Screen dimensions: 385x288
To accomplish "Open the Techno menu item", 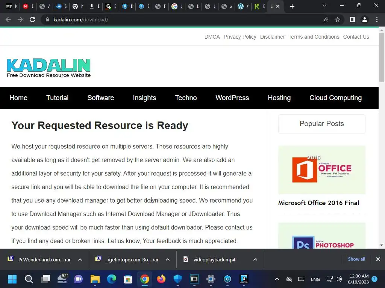I will 186,98.
